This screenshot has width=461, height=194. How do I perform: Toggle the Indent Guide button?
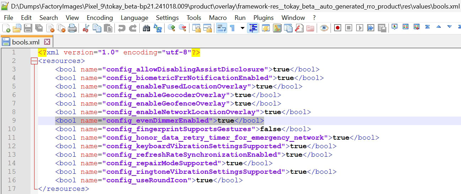[x=253, y=28]
